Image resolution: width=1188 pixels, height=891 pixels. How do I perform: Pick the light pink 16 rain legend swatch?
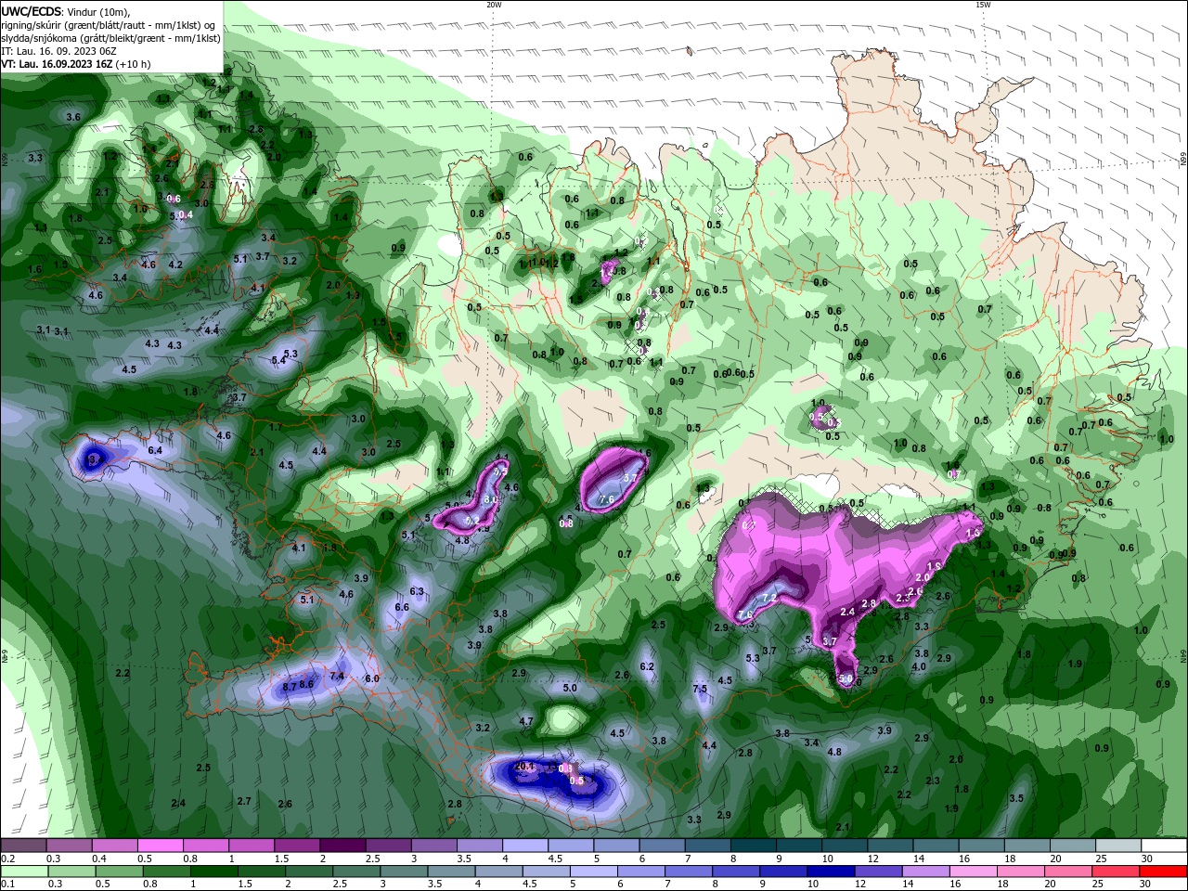click(974, 872)
